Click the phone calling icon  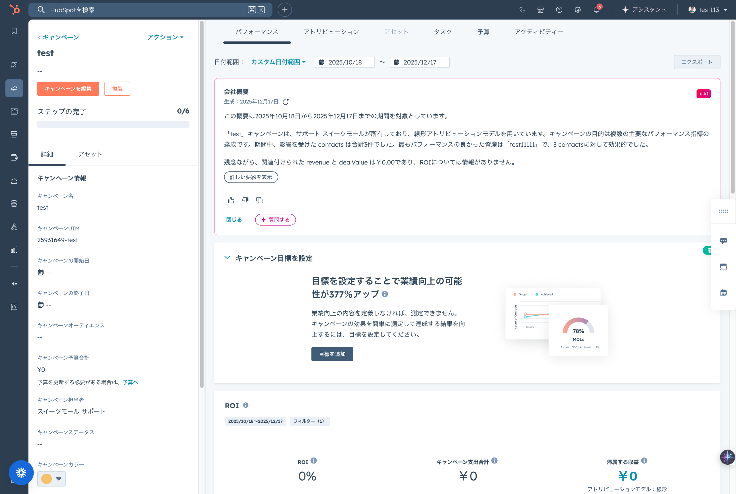coord(522,10)
